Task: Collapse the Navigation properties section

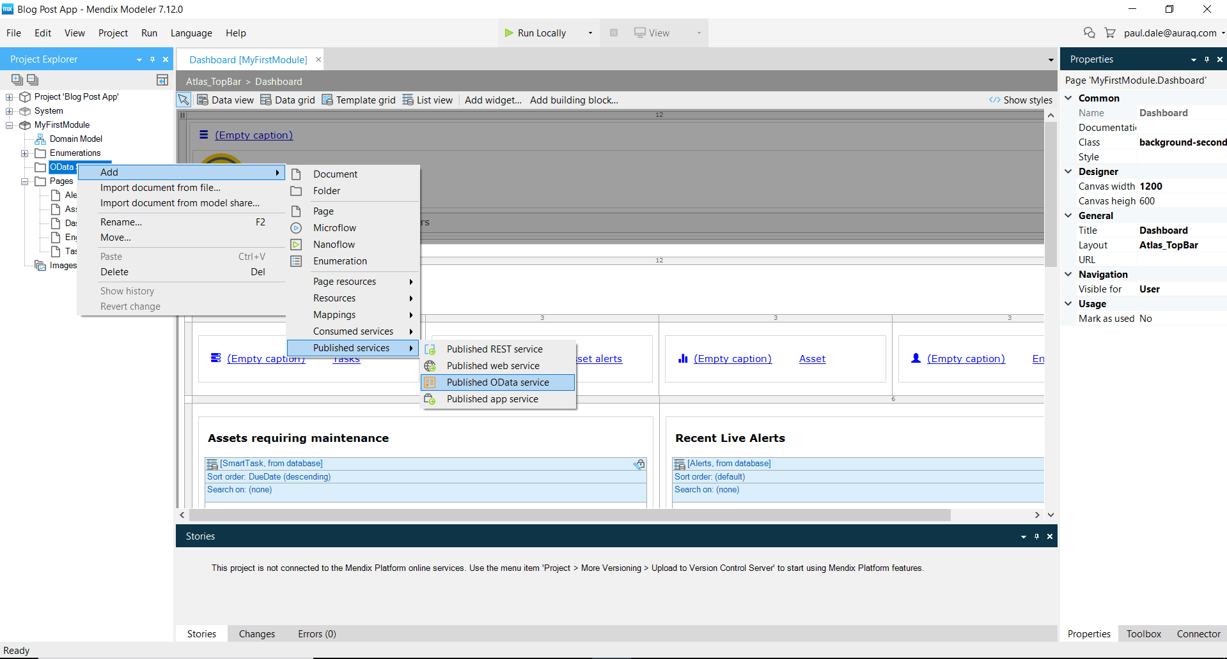Action: click(x=1068, y=274)
